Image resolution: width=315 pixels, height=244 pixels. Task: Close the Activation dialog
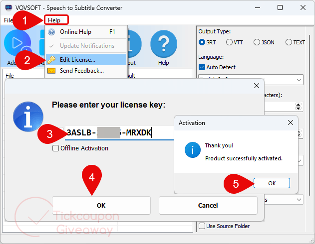coord(291,122)
